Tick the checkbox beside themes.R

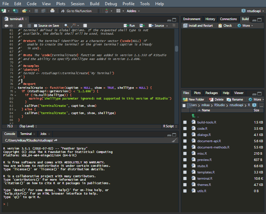click(x=185, y=185)
